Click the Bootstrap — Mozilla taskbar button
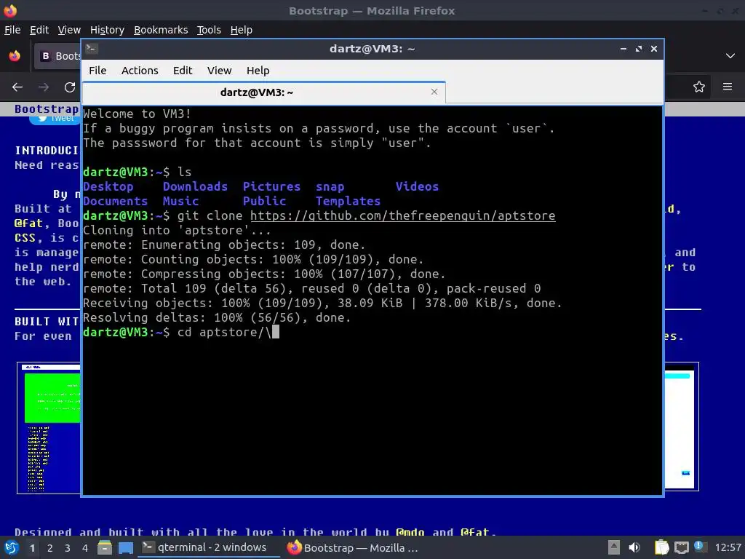The image size is (745, 559). pos(353,547)
